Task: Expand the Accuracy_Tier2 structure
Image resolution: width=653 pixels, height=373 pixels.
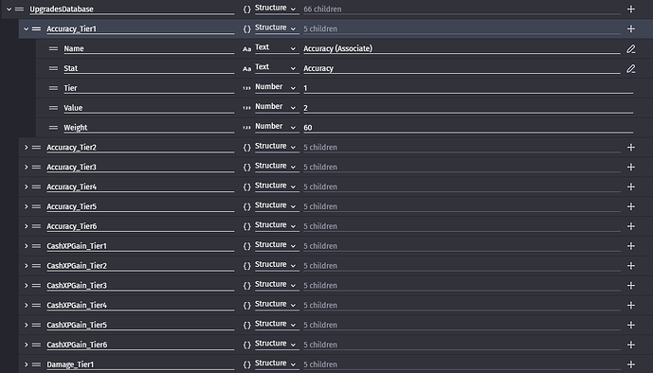Action: tap(26, 147)
